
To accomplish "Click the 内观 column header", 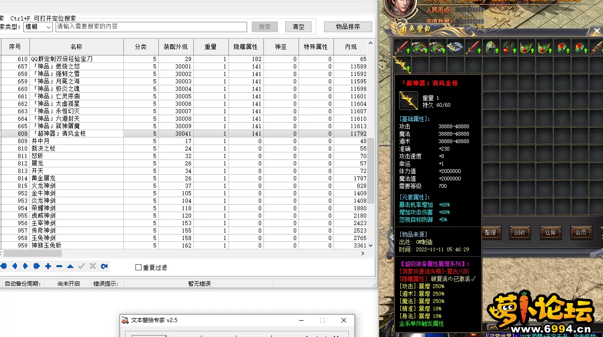I will (351, 47).
